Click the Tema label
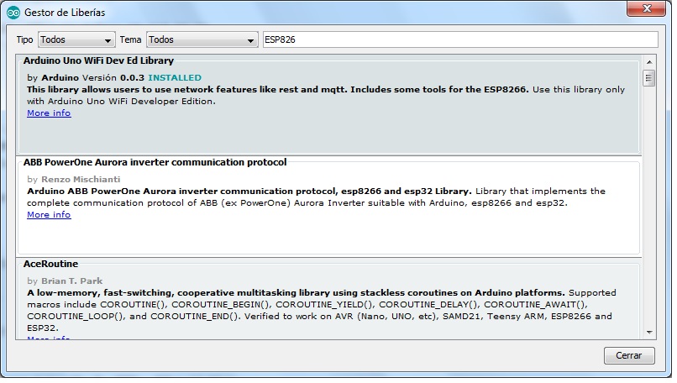Image resolution: width=677 pixels, height=383 pixels. click(x=130, y=40)
